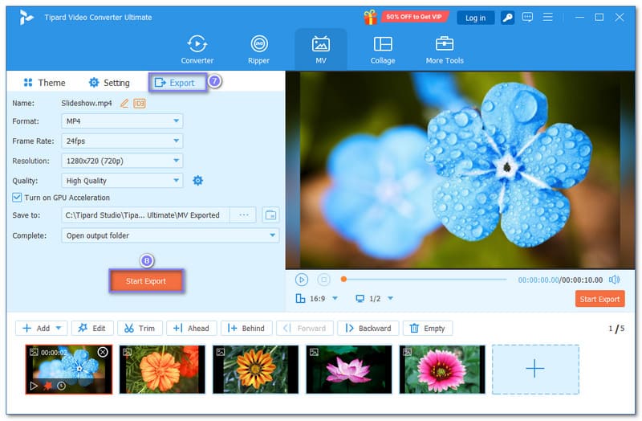Open duration clock icon on blue flower thumbnail

coord(62,386)
